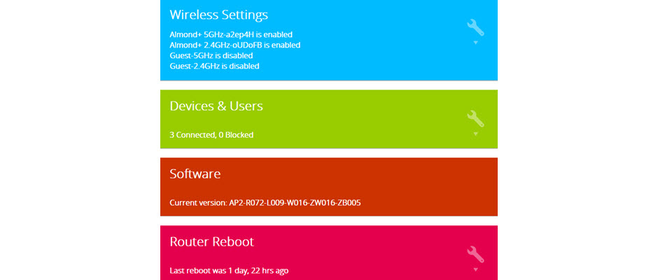658x280 pixels.
Task: Click the Almond+ 5GHz-a2ep4H enabled status line
Action: coord(231,34)
